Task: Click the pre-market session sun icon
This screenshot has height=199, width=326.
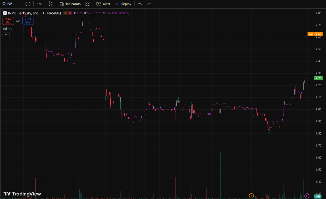Action: pyautogui.click(x=65, y=13)
